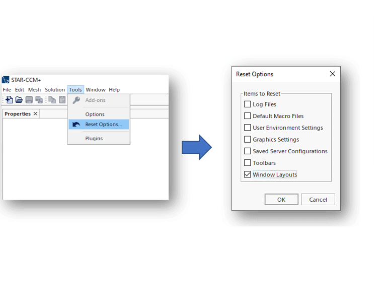The image size is (380, 291).
Task: Click the Copy toolbar icon
Action: (x=52, y=100)
